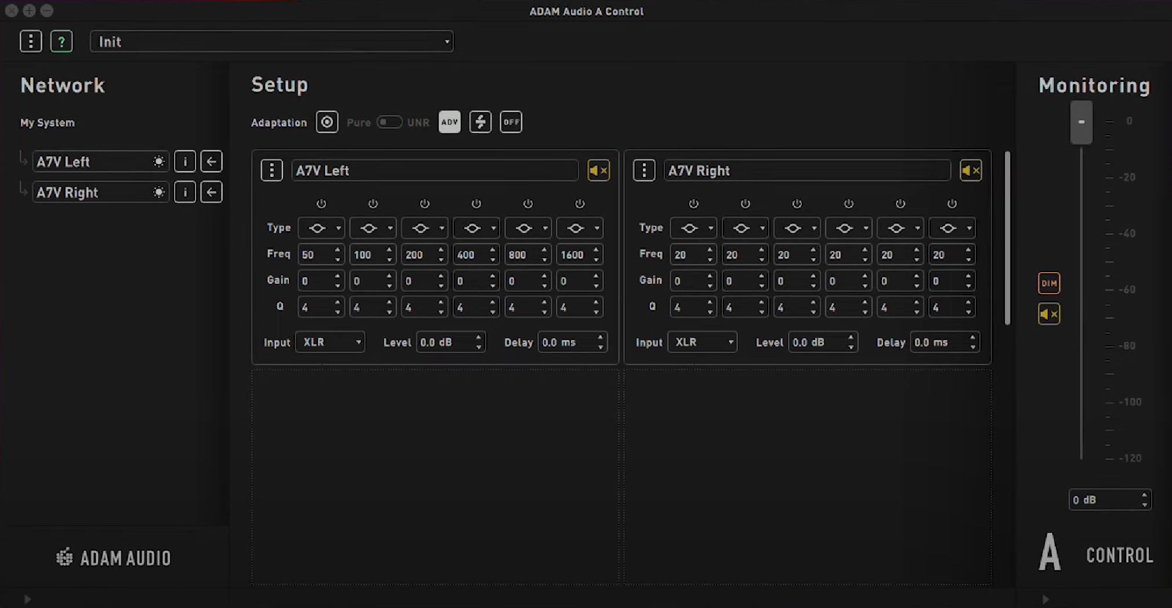Click the A7V Left 400 Freq field
The image size is (1172, 608).
point(476,255)
